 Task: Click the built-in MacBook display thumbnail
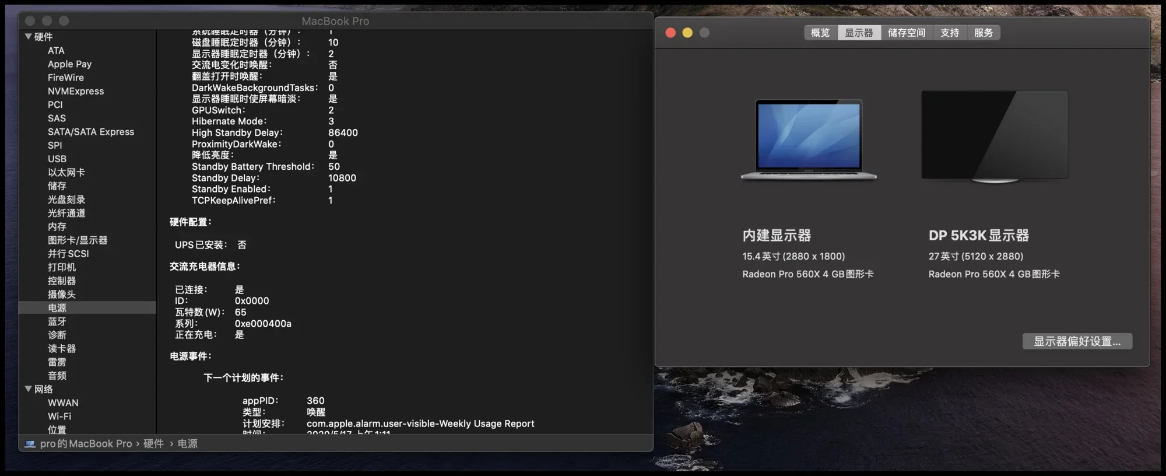click(x=809, y=140)
